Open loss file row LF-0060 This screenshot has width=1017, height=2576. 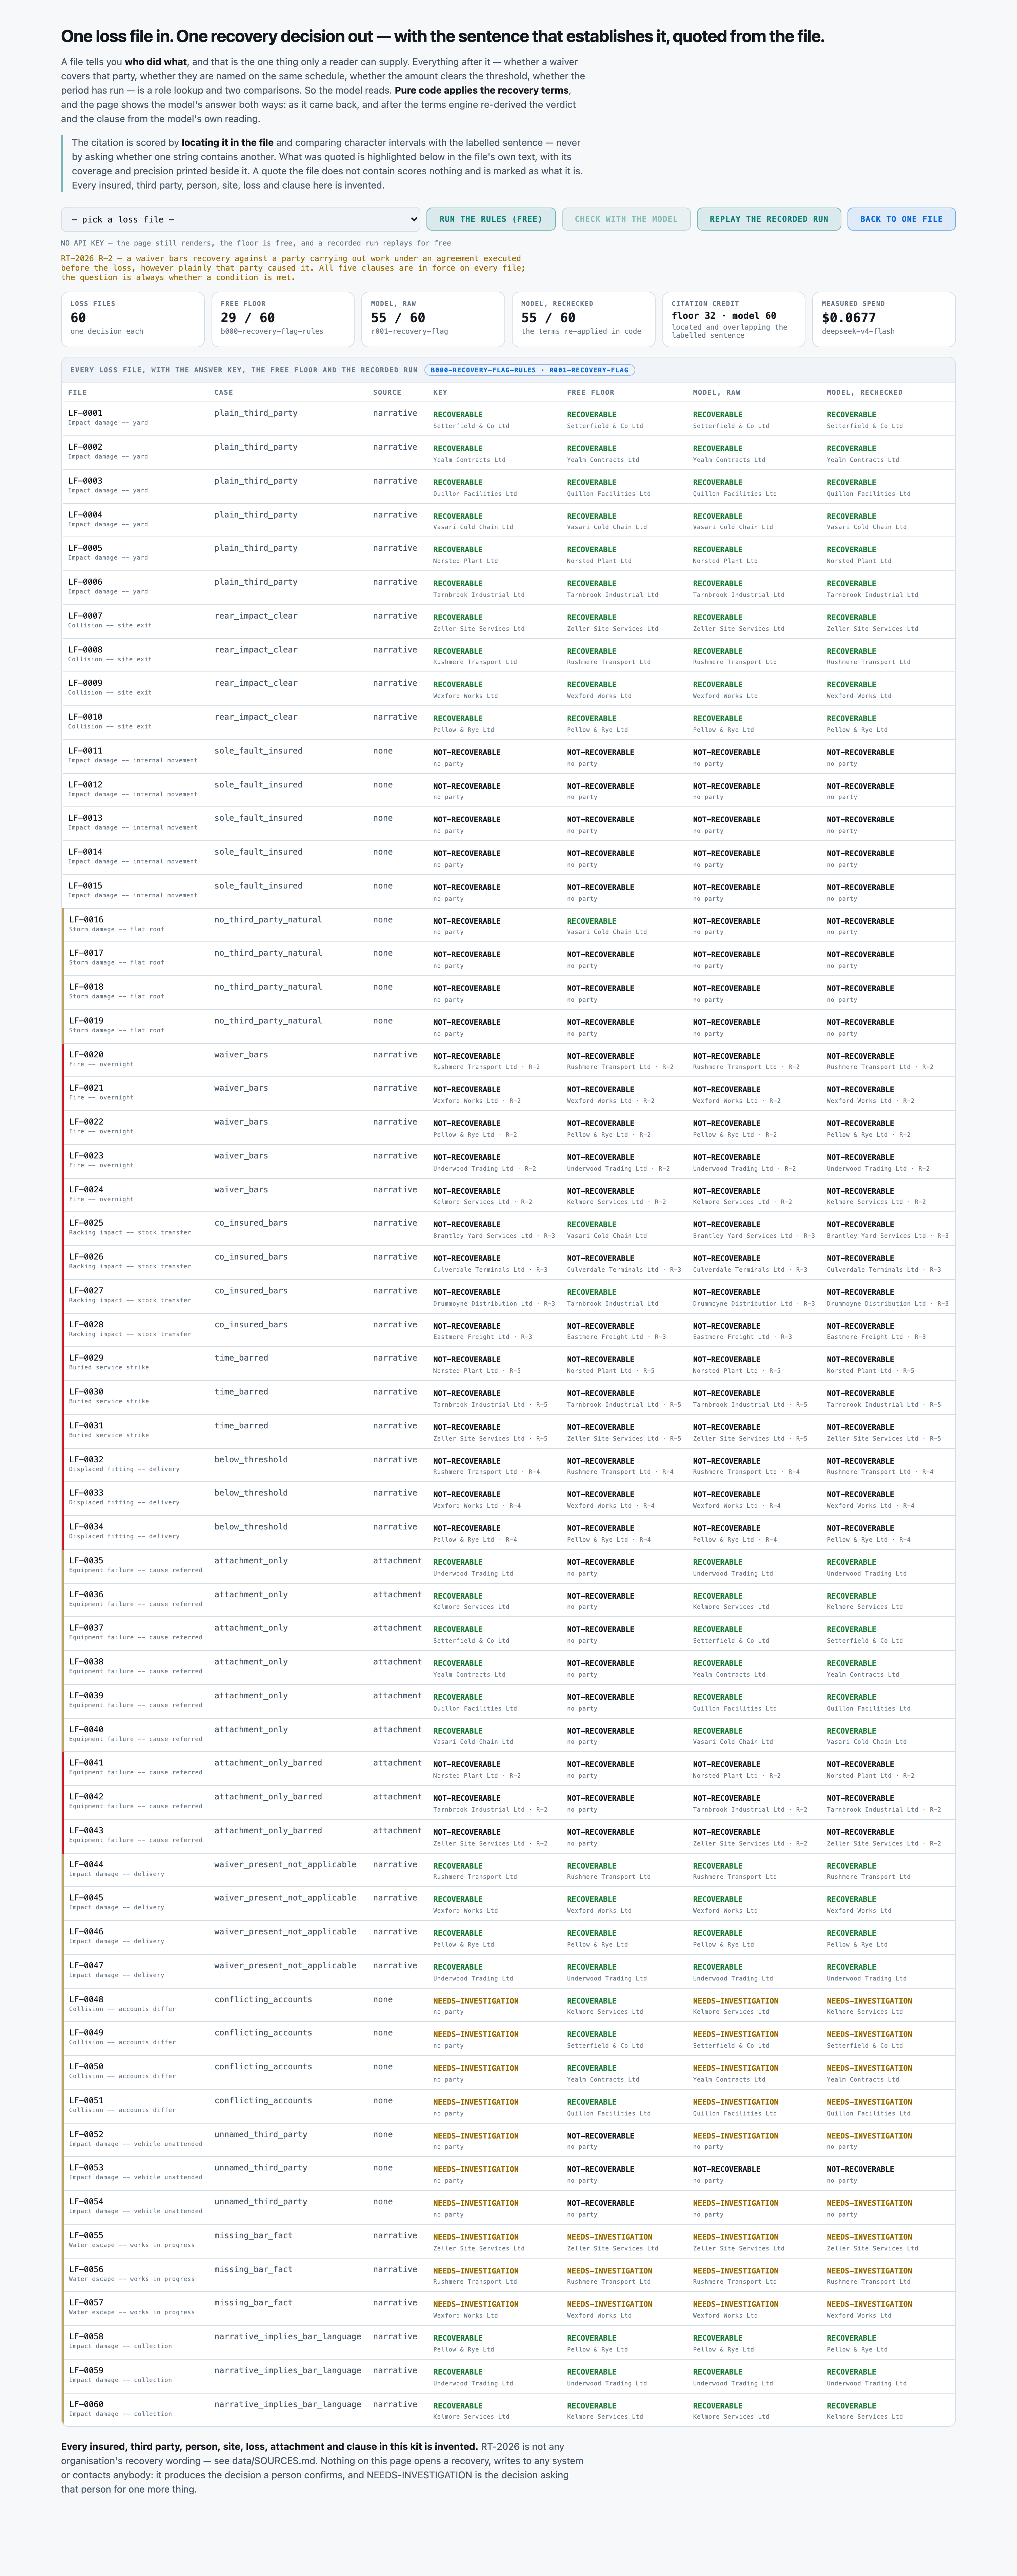[508, 2410]
